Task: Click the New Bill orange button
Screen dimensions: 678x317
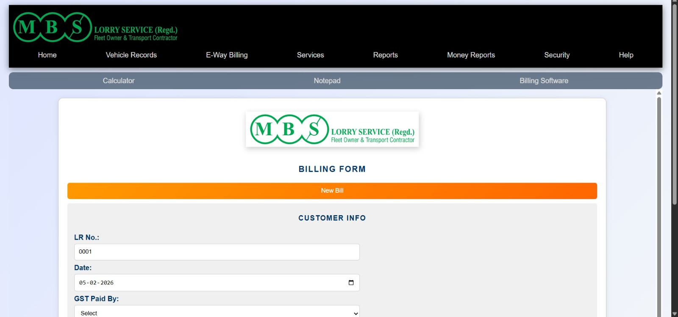Action: tap(332, 191)
